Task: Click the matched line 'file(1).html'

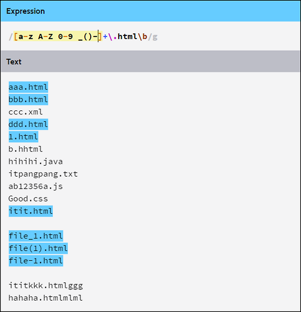Action: coord(38,249)
